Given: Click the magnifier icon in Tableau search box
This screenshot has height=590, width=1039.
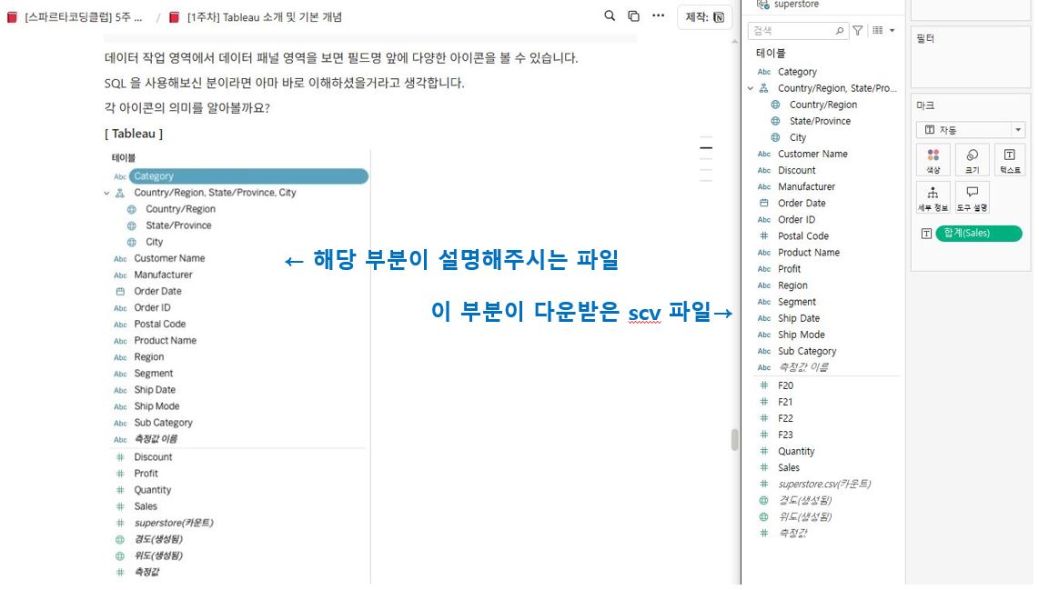Looking at the screenshot, I should tap(840, 31).
